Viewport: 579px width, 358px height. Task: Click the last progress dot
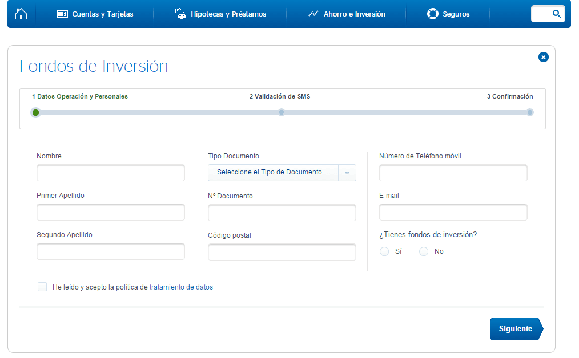click(x=530, y=112)
